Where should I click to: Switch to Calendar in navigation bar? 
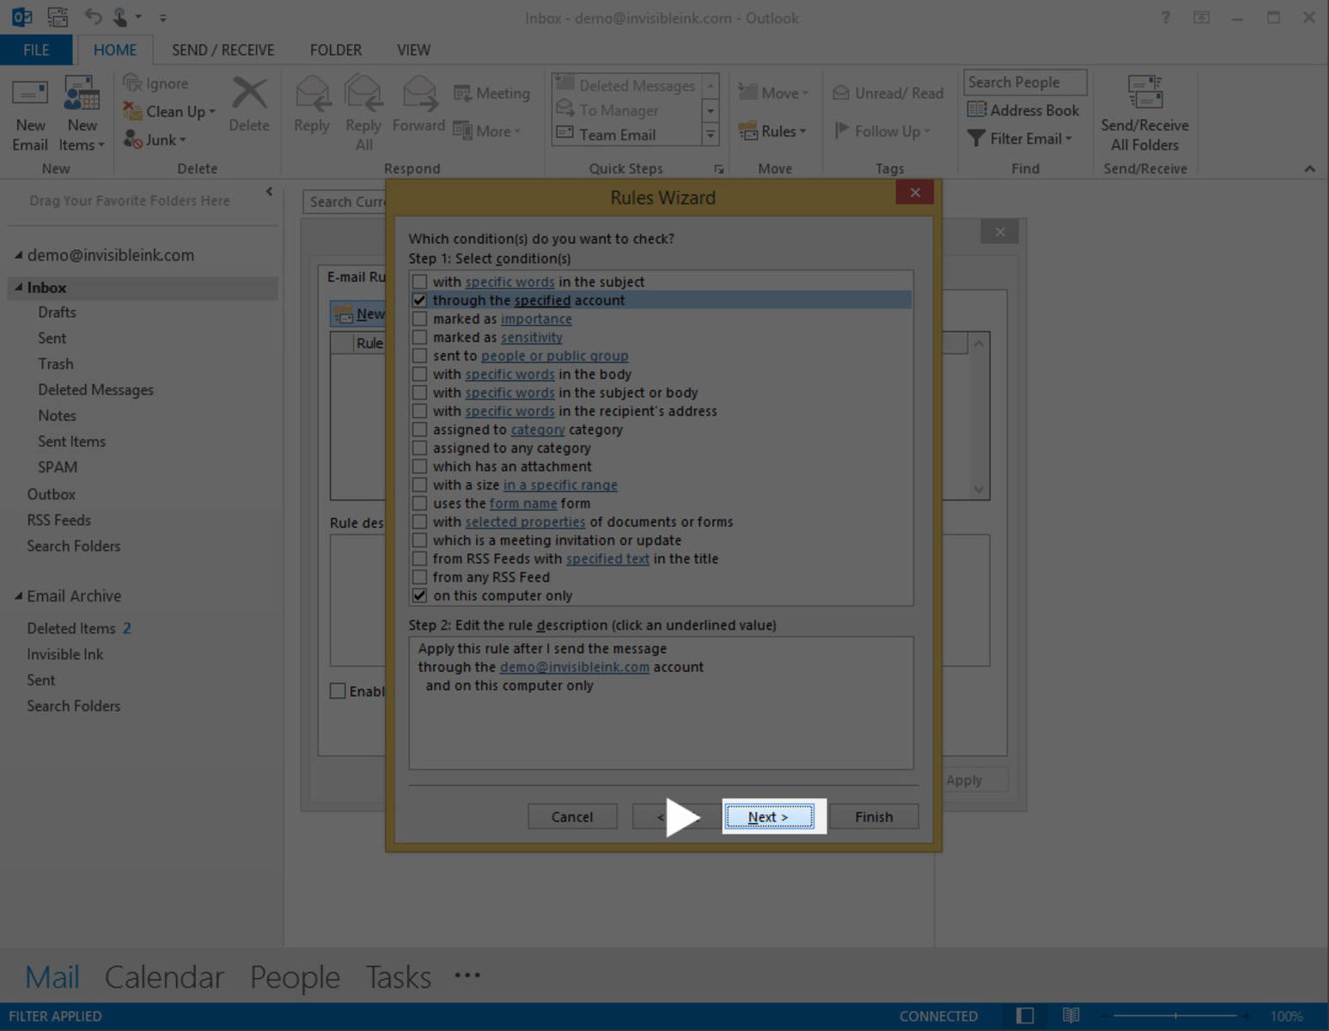[164, 977]
